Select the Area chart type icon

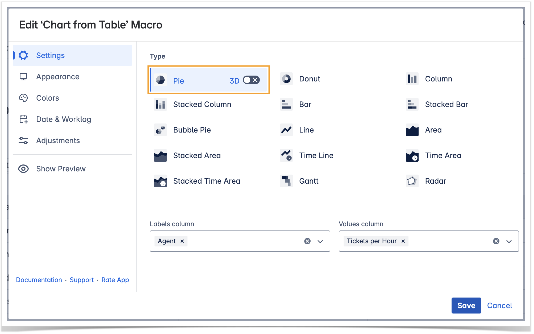(412, 130)
